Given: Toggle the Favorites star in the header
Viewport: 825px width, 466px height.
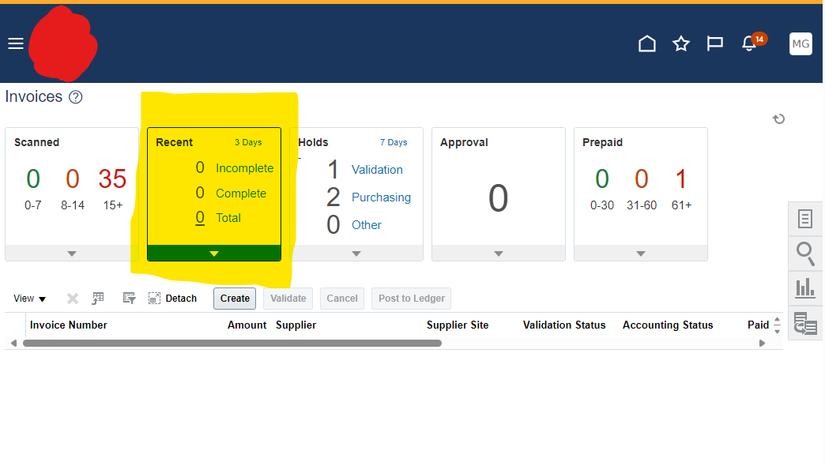Looking at the screenshot, I should tap(680, 43).
